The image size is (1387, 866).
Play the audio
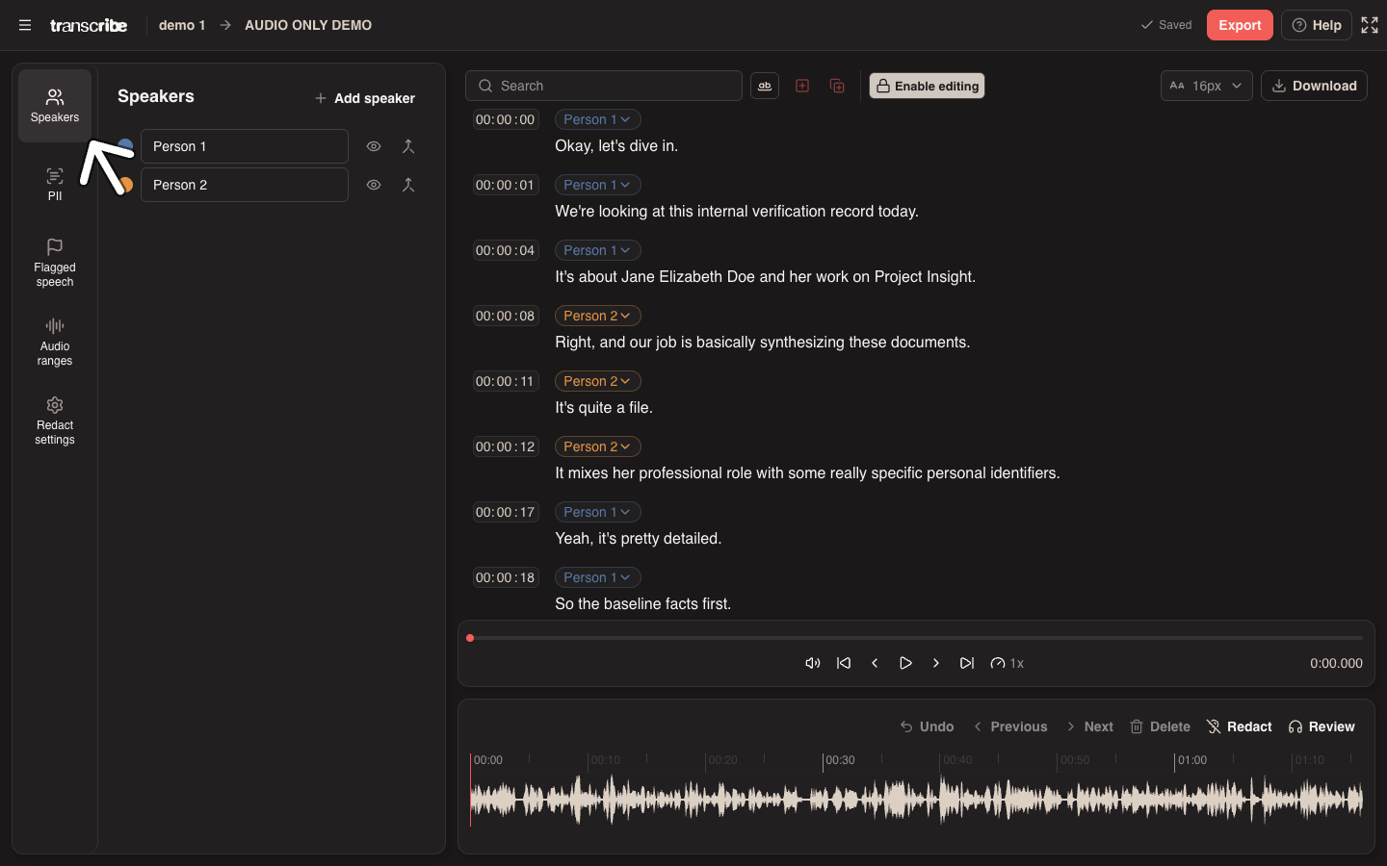click(905, 663)
